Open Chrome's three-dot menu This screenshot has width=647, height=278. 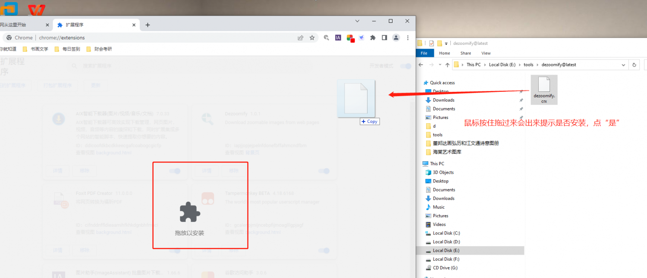[x=408, y=37]
